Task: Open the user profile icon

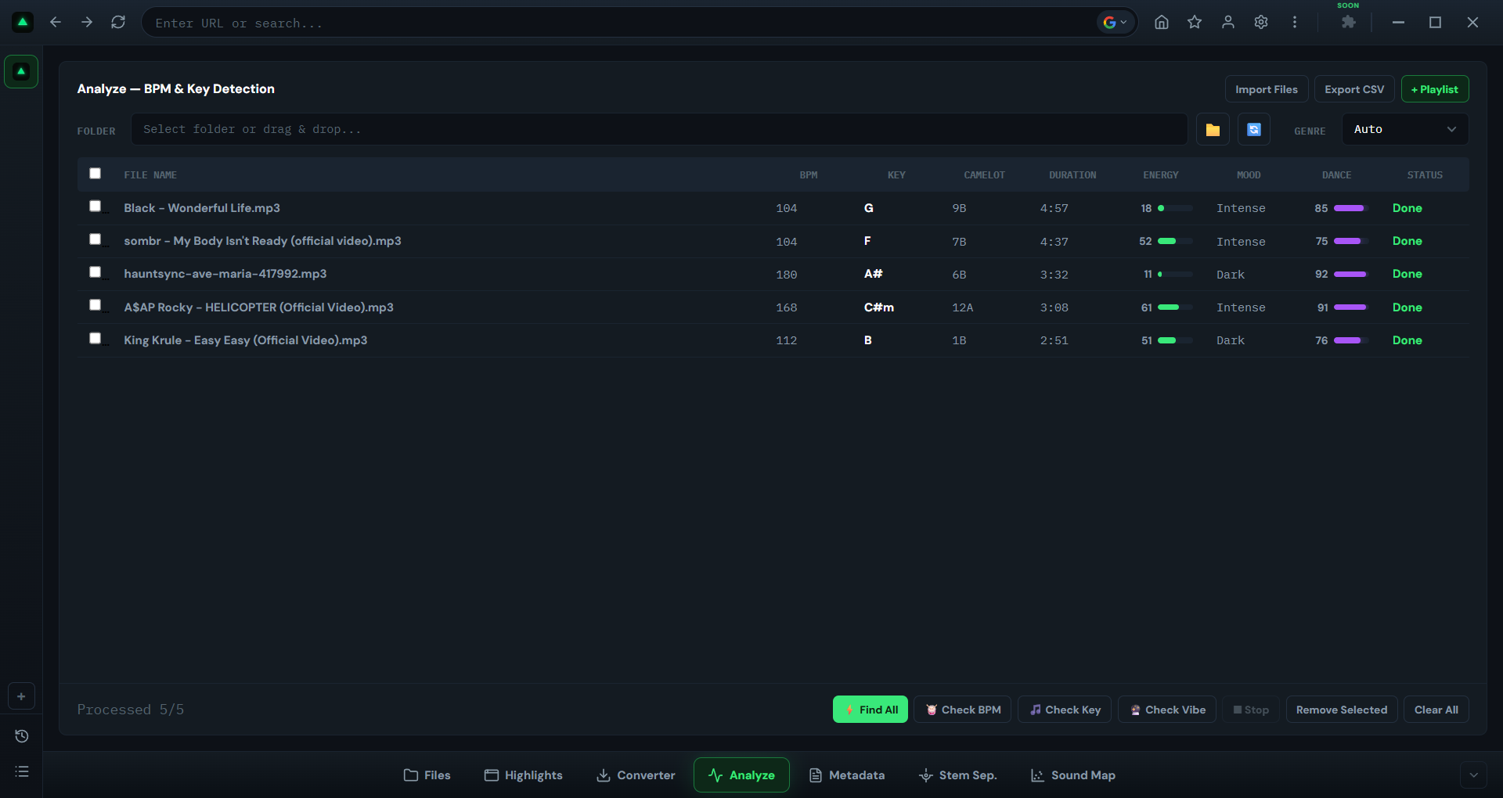Action: tap(1228, 22)
